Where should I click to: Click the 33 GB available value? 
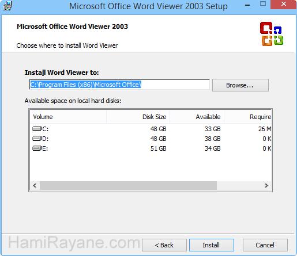pyautogui.click(x=212, y=129)
